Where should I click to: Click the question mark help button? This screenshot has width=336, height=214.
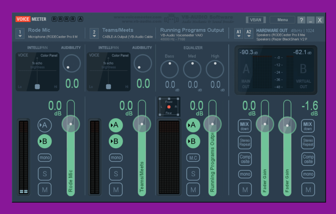click(301, 20)
